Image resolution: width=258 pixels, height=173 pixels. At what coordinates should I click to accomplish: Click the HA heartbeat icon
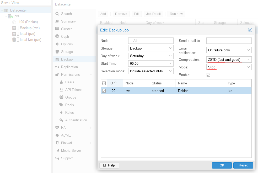(x=57, y=128)
